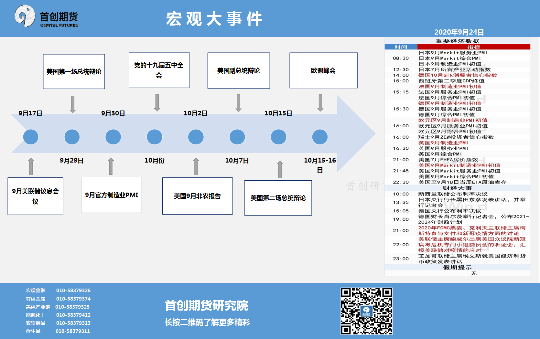Screen dimensions: 540x339
Task: Click the 瑞士9月ZEW投资者信心指数 entry
Action: (x=456, y=137)
